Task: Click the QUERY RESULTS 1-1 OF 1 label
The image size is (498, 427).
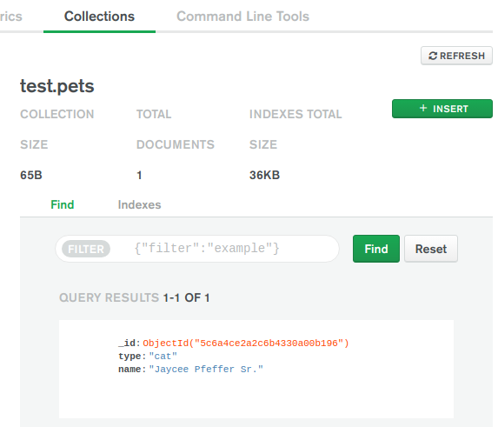Action: 135,297
